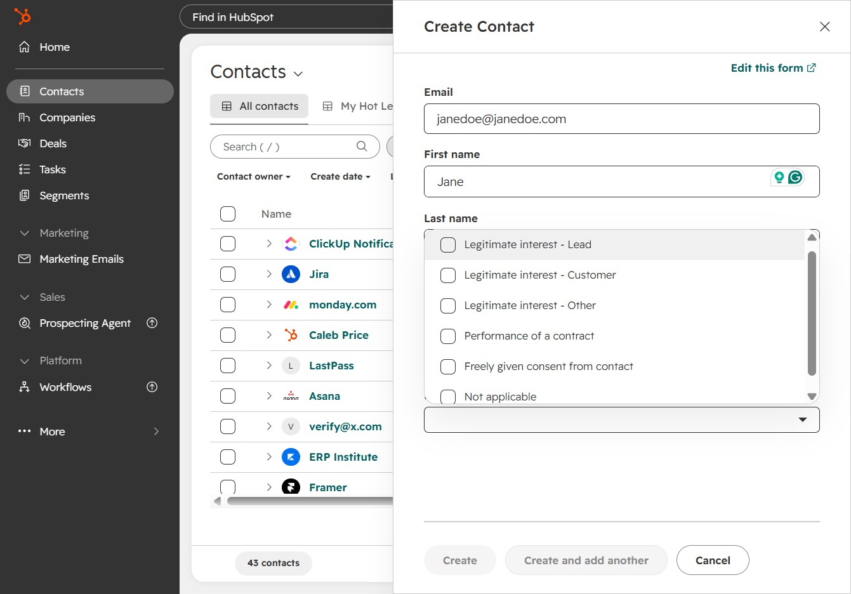This screenshot has width=851, height=594.
Task: Open the Home icon in sidebar
Action: [25, 47]
